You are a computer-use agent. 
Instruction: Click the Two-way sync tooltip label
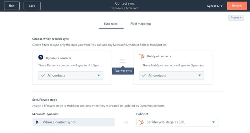[x=123, y=71]
